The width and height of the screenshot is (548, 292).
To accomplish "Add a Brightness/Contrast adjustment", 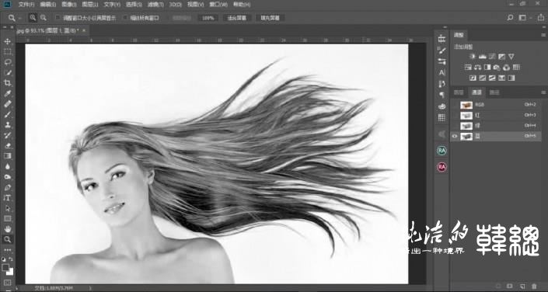I will (x=473, y=56).
